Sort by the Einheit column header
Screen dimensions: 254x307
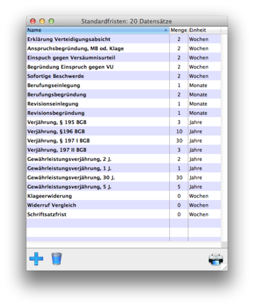204,30
